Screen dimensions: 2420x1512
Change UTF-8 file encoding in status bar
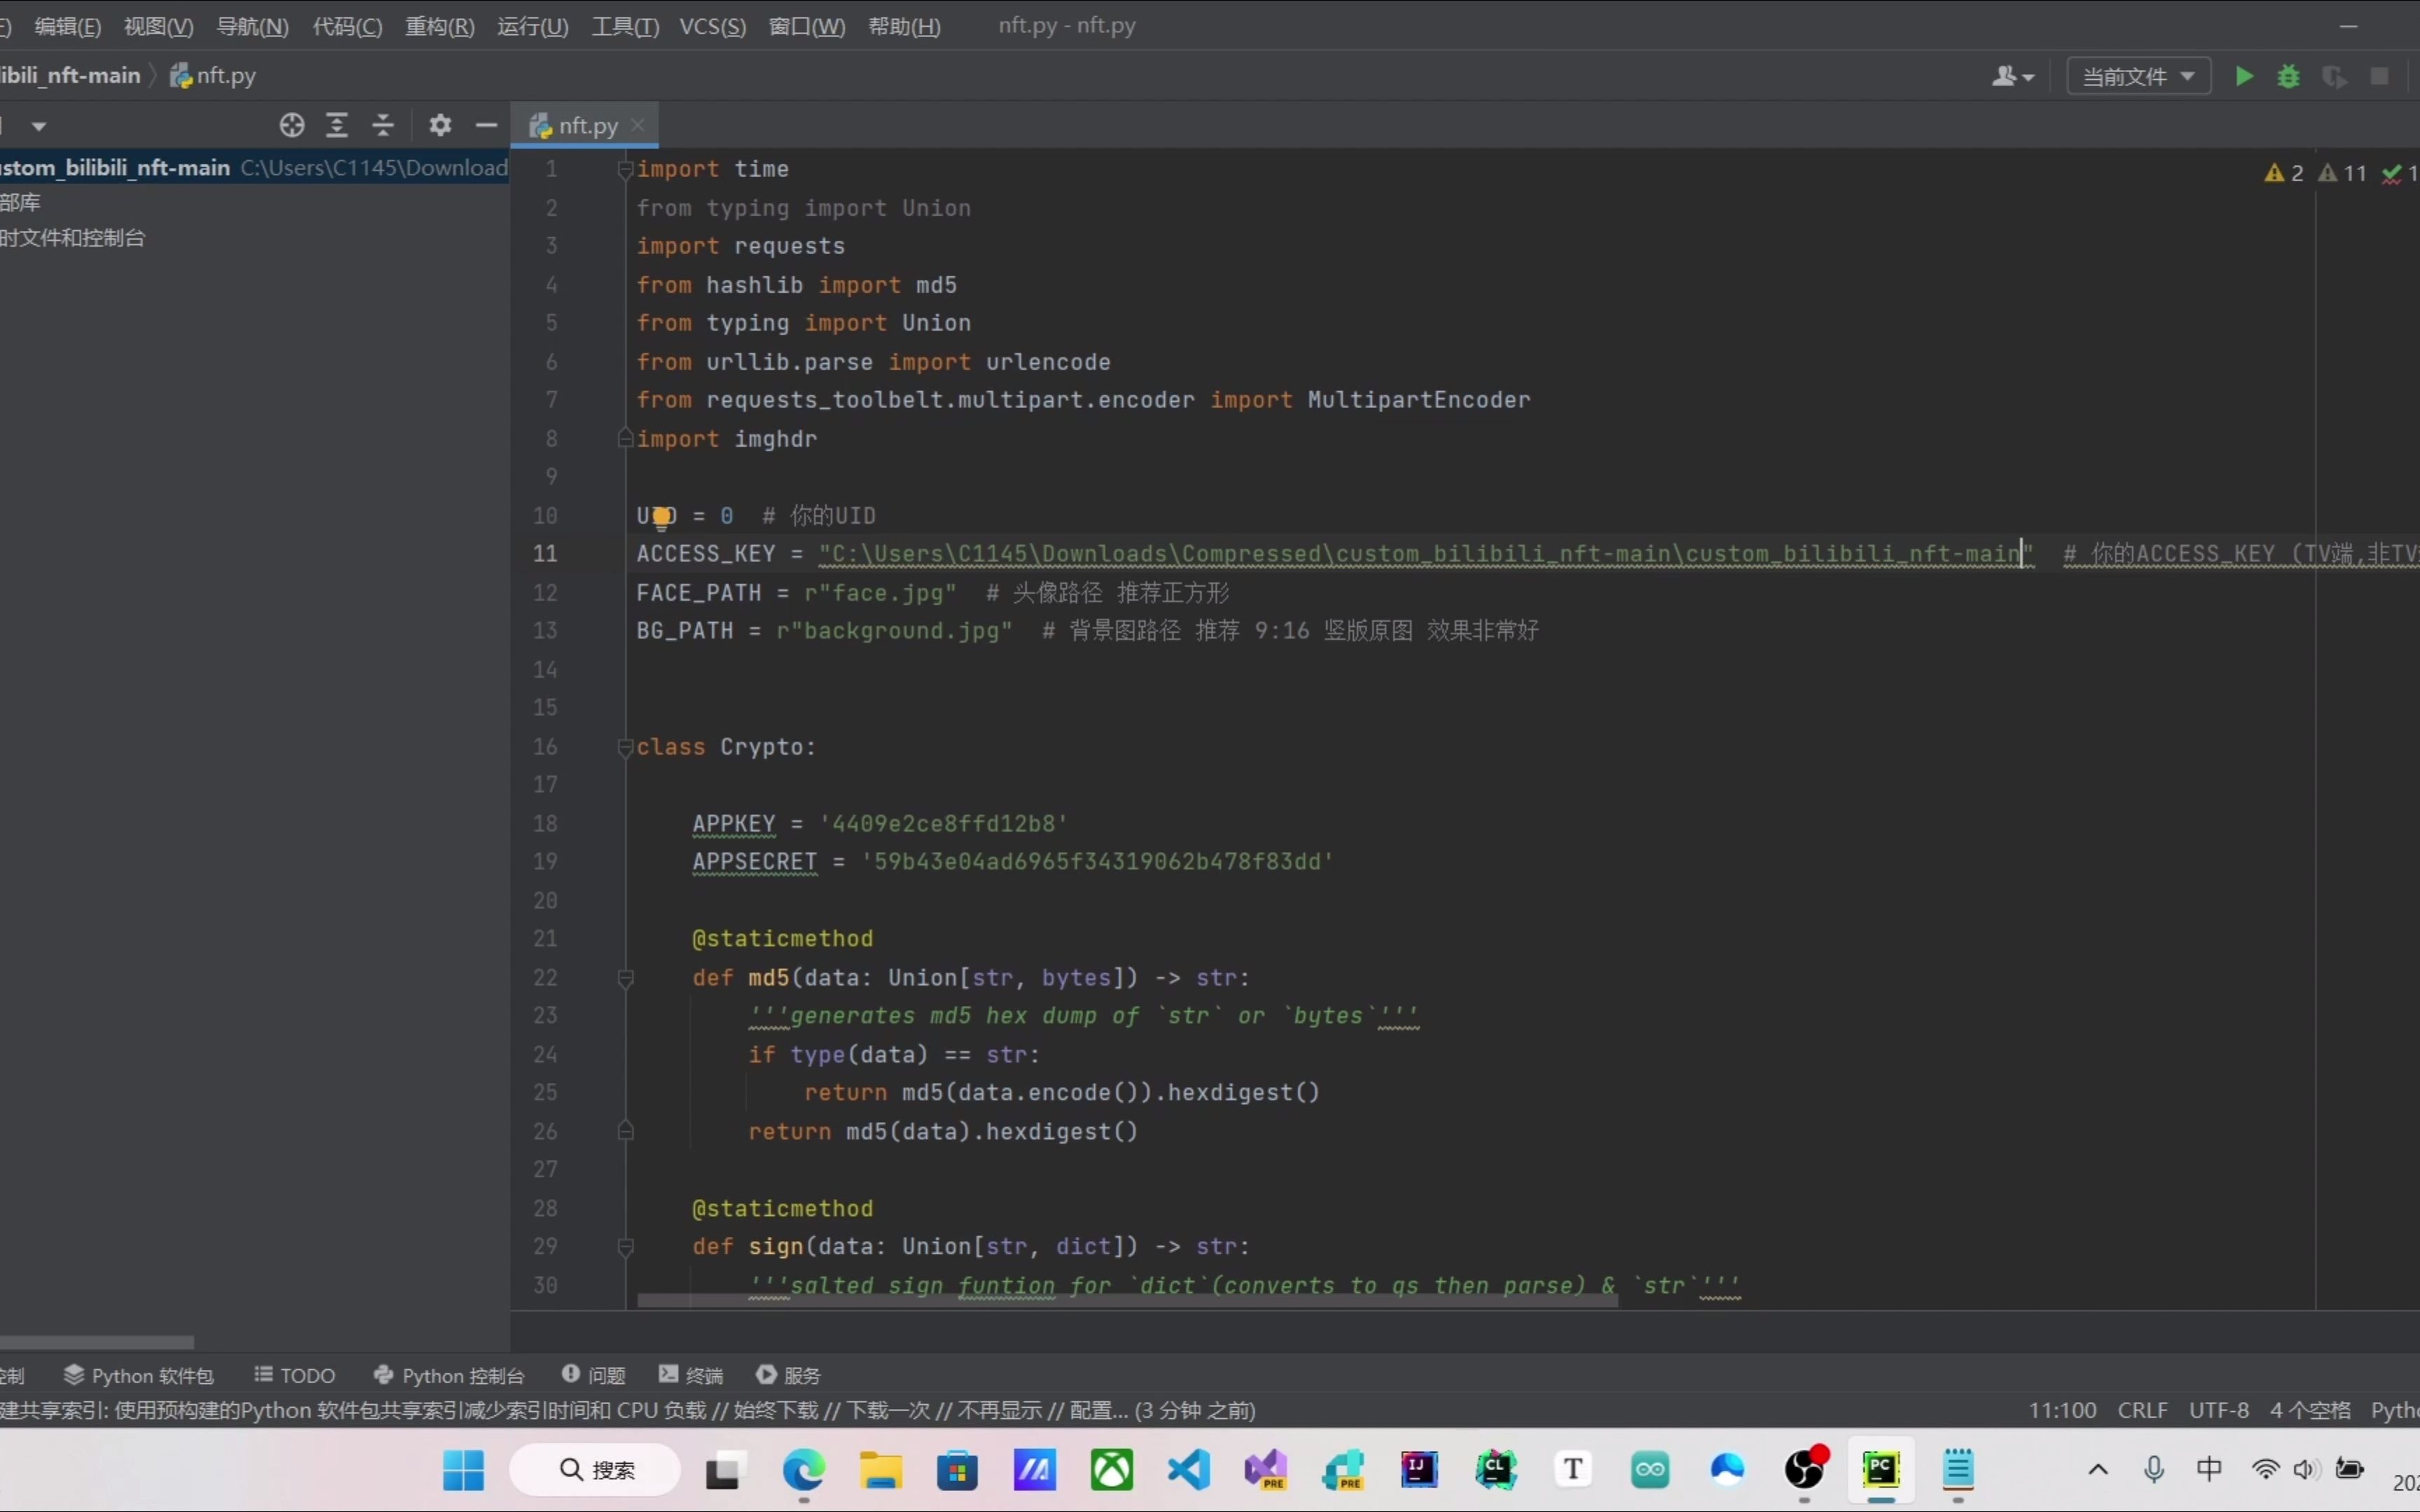click(x=2219, y=1410)
